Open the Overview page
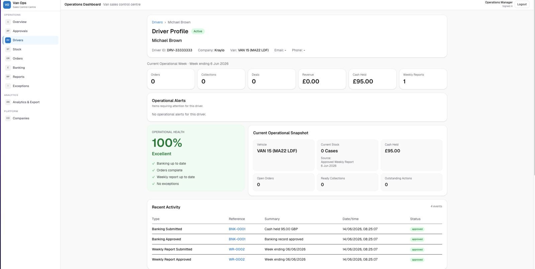Screen dimensions: 535x269 point(31,22)
